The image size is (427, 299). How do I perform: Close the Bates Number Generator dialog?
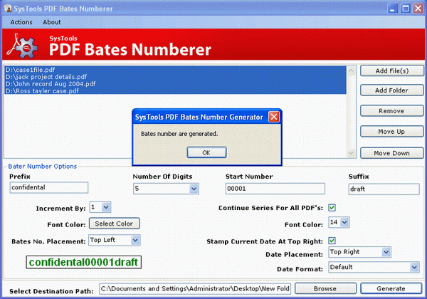tap(273, 116)
